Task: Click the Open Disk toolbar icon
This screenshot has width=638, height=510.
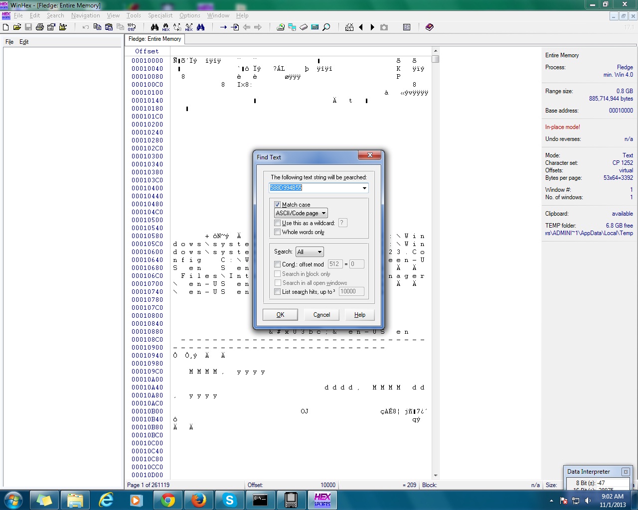Action: [x=281, y=27]
